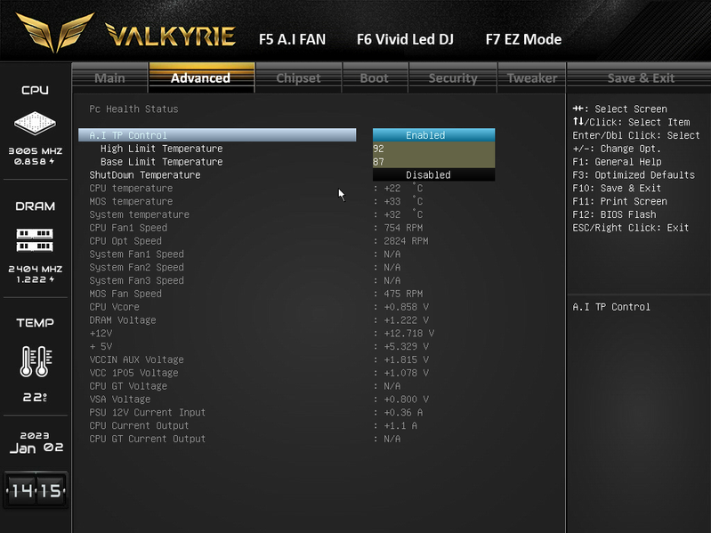Open the Save & Exit tab
Screen dimensions: 711x533
[641, 78]
